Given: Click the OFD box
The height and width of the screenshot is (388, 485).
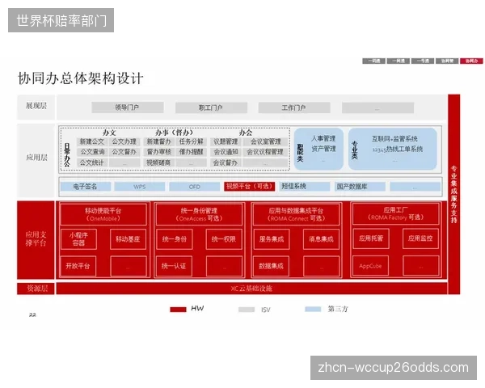Looking at the screenshot, I should click(195, 187).
